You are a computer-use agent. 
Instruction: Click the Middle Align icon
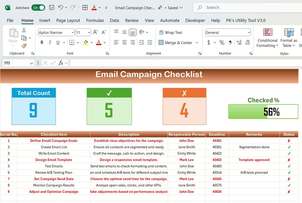tap(124, 32)
